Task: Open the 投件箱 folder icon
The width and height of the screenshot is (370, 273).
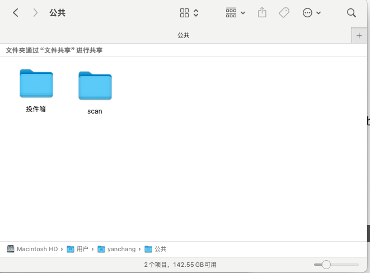Action: [36, 83]
